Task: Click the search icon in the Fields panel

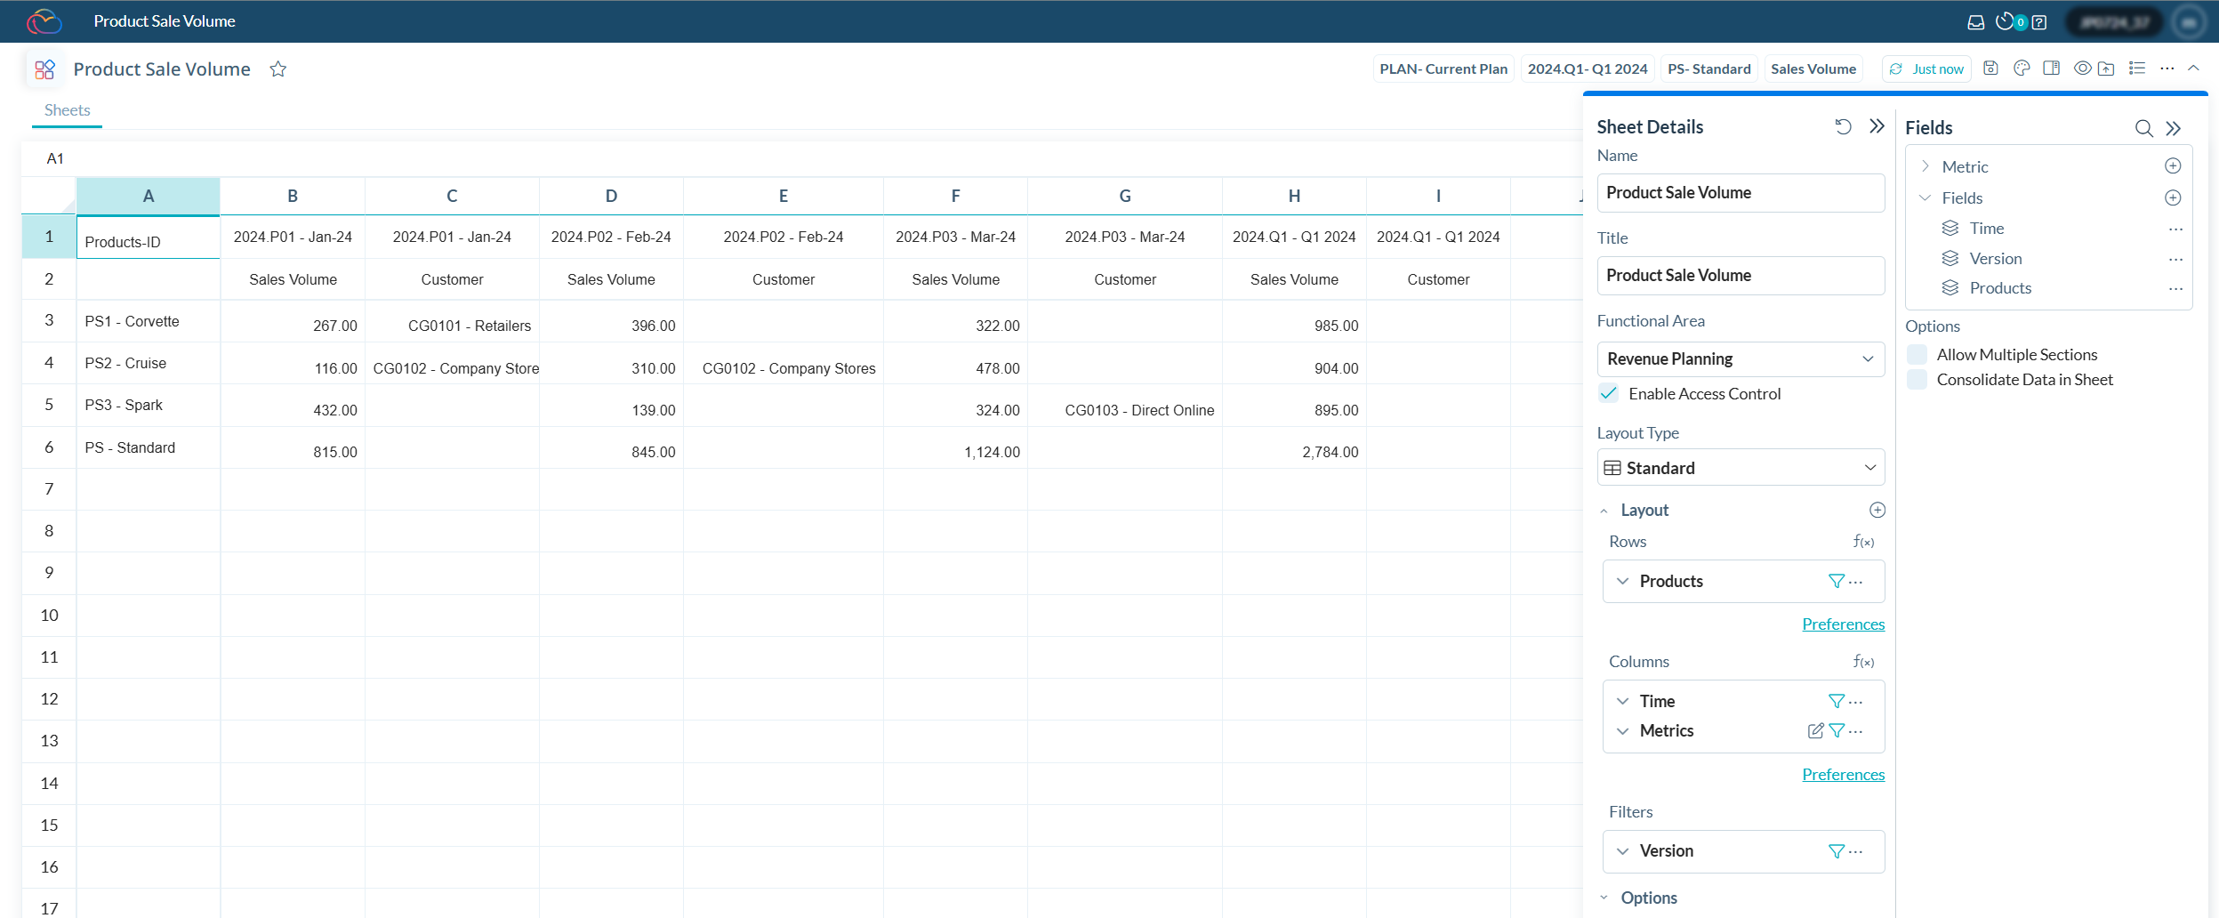Action: pos(2143,129)
